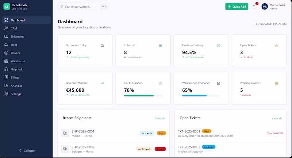Click the Pending Invoices document icon

[276, 83]
